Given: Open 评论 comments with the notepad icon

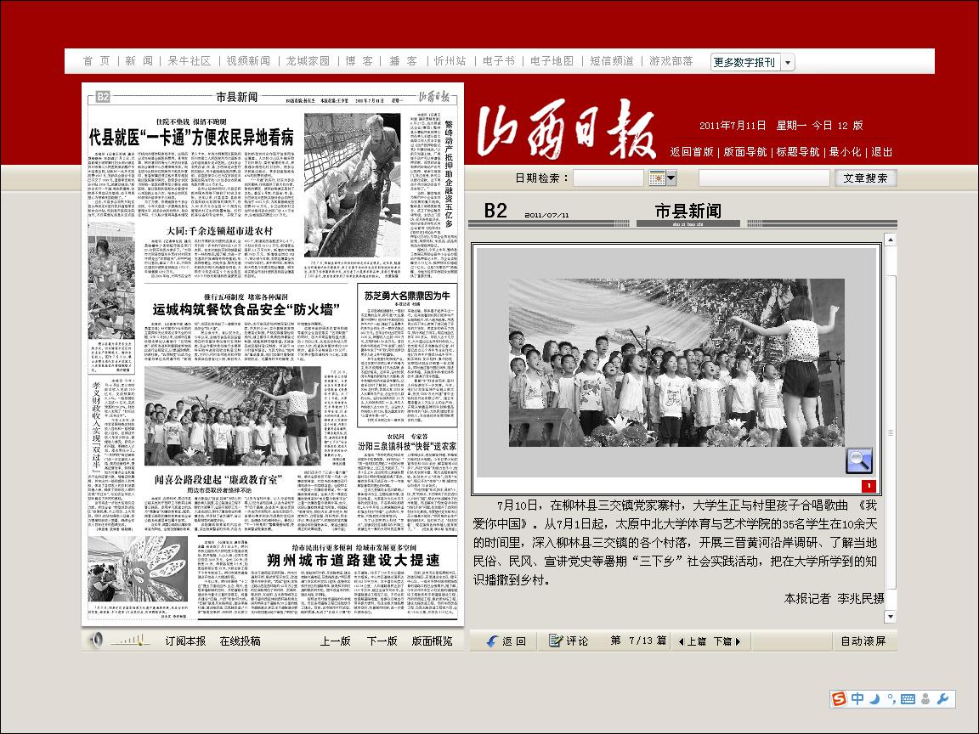Looking at the screenshot, I should [x=556, y=641].
